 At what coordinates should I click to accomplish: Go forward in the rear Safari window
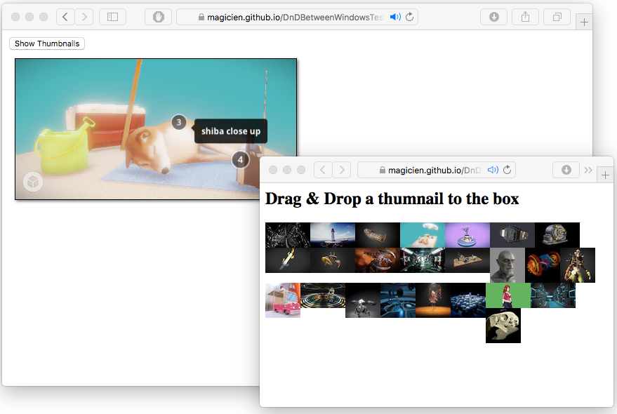coord(84,17)
